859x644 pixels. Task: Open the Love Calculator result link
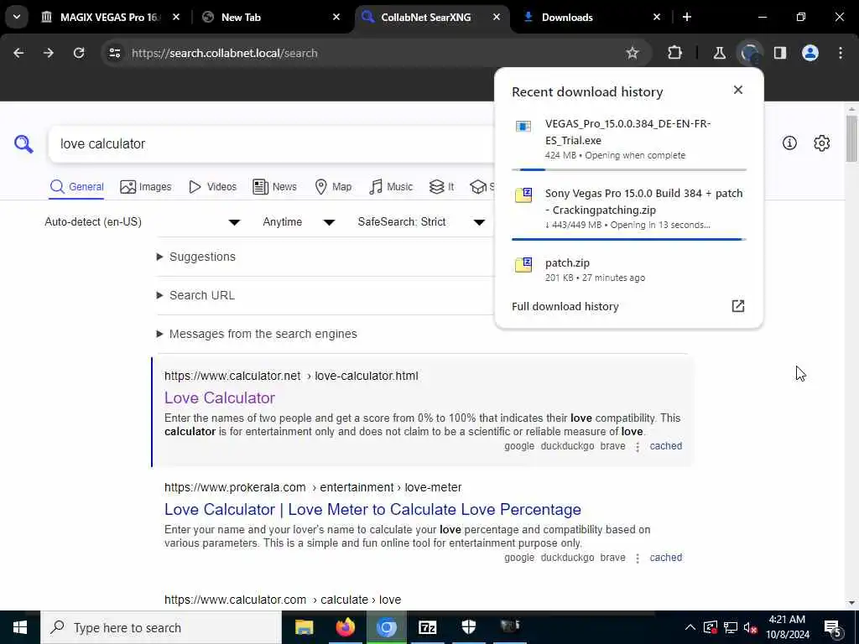(219, 398)
